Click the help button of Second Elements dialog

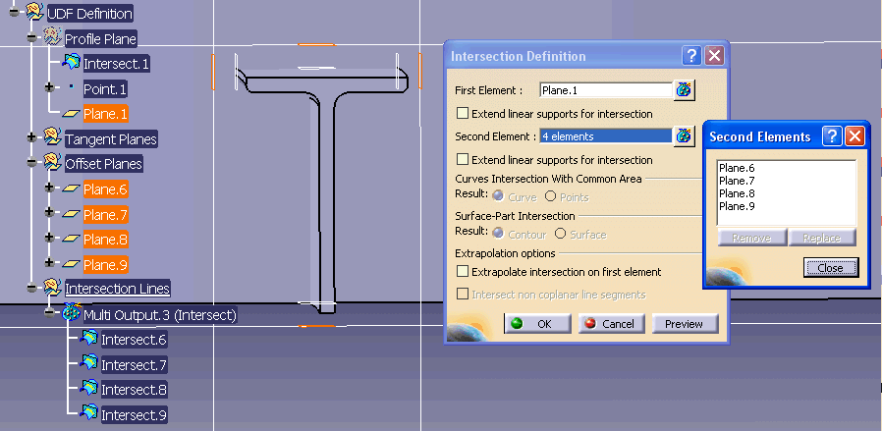click(x=832, y=136)
